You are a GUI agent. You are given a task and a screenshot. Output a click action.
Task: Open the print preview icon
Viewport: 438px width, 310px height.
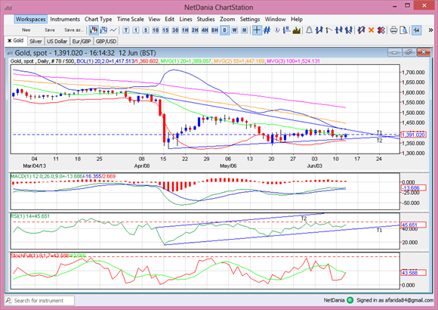click(x=404, y=30)
